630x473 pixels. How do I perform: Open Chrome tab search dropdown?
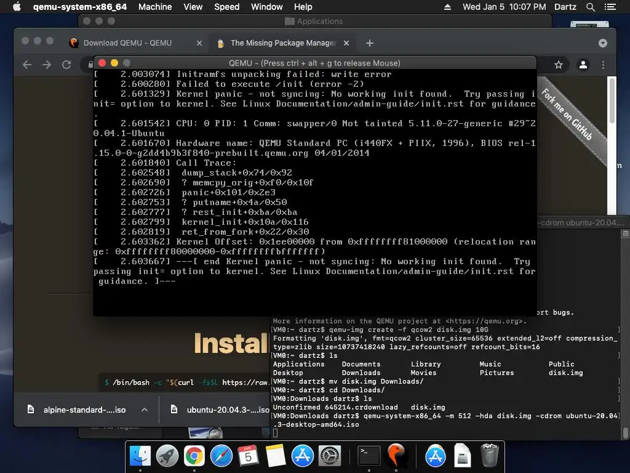(x=603, y=43)
